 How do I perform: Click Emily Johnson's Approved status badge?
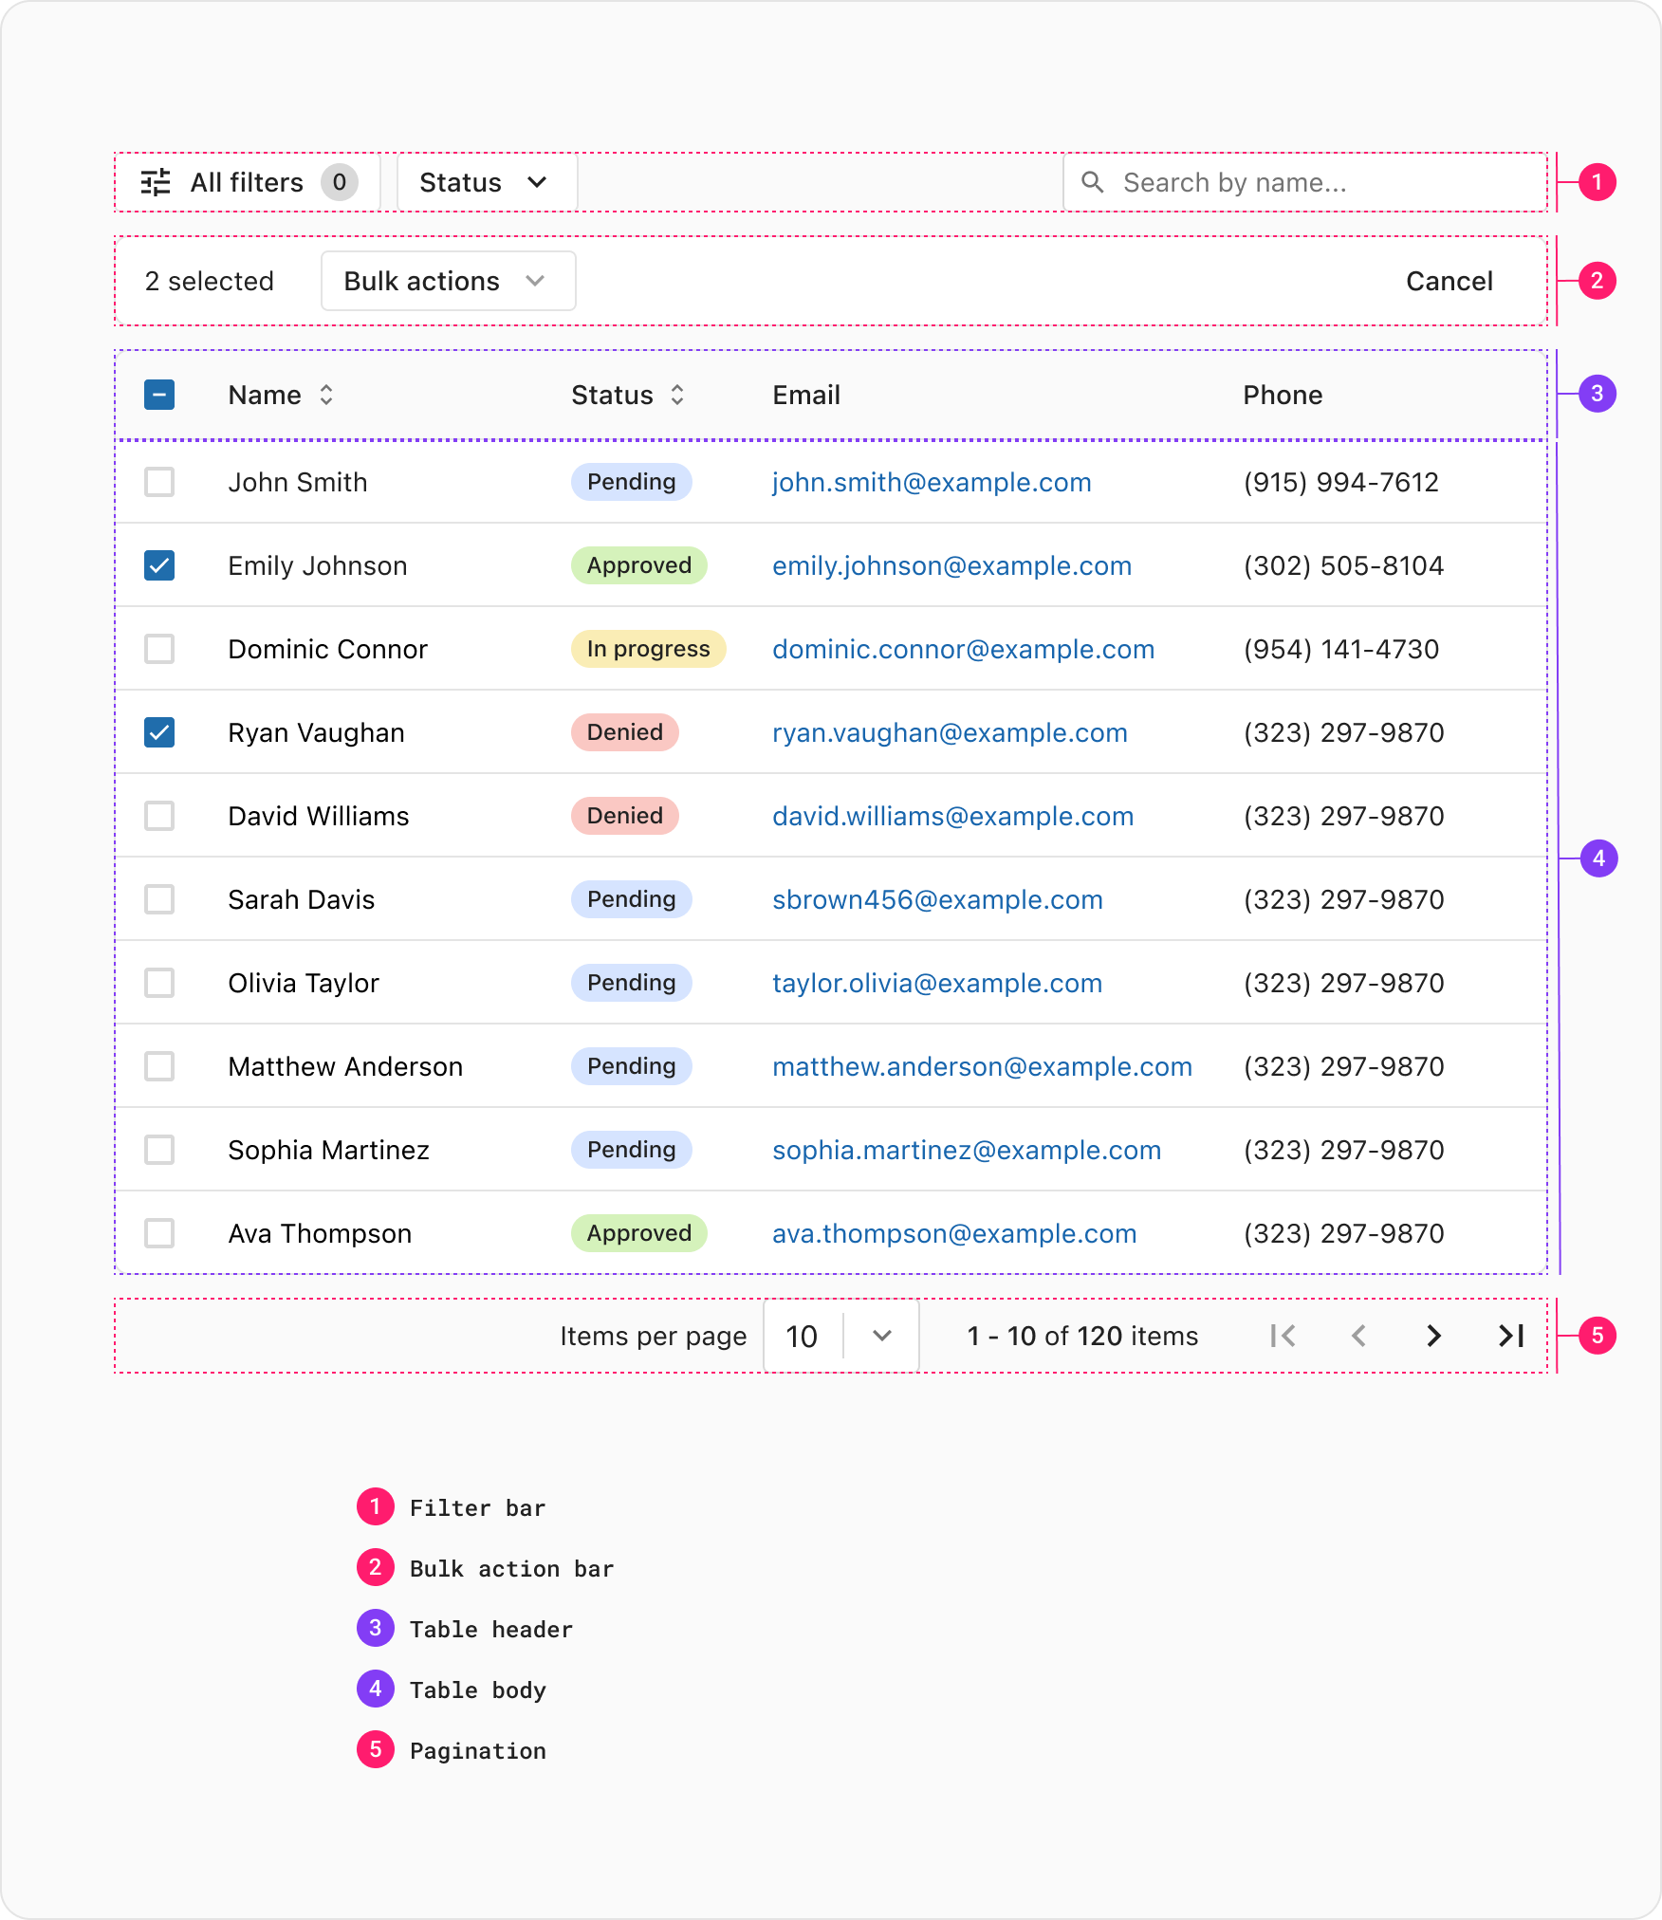point(639,565)
